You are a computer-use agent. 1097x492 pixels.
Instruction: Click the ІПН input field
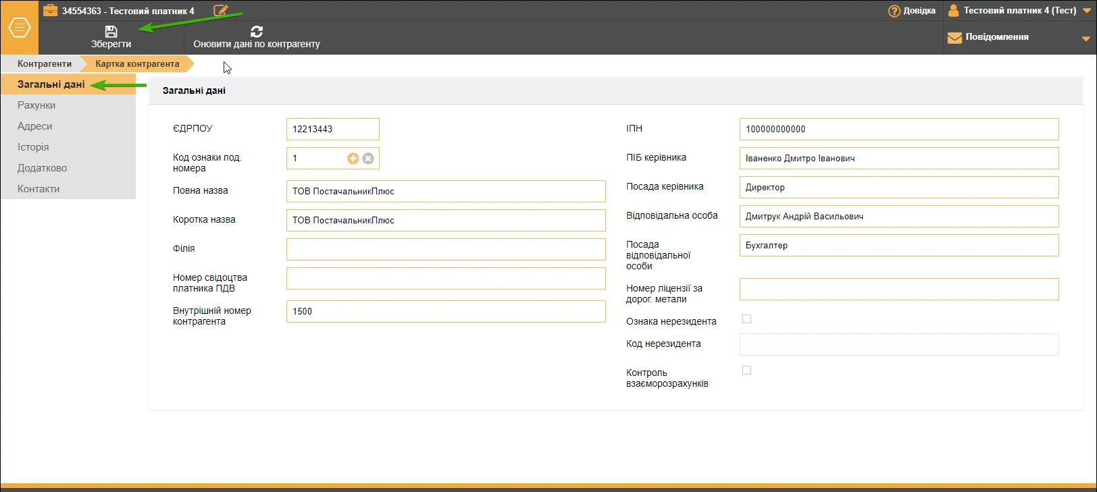click(899, 129)
